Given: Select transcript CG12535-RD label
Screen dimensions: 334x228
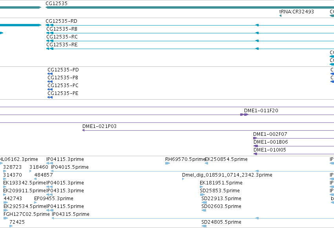Looking at the screenshot, I should pyautogui.click(x=61, y=21).
